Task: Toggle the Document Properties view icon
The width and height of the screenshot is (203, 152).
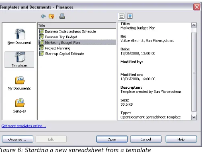Action: tap(122, 16)
